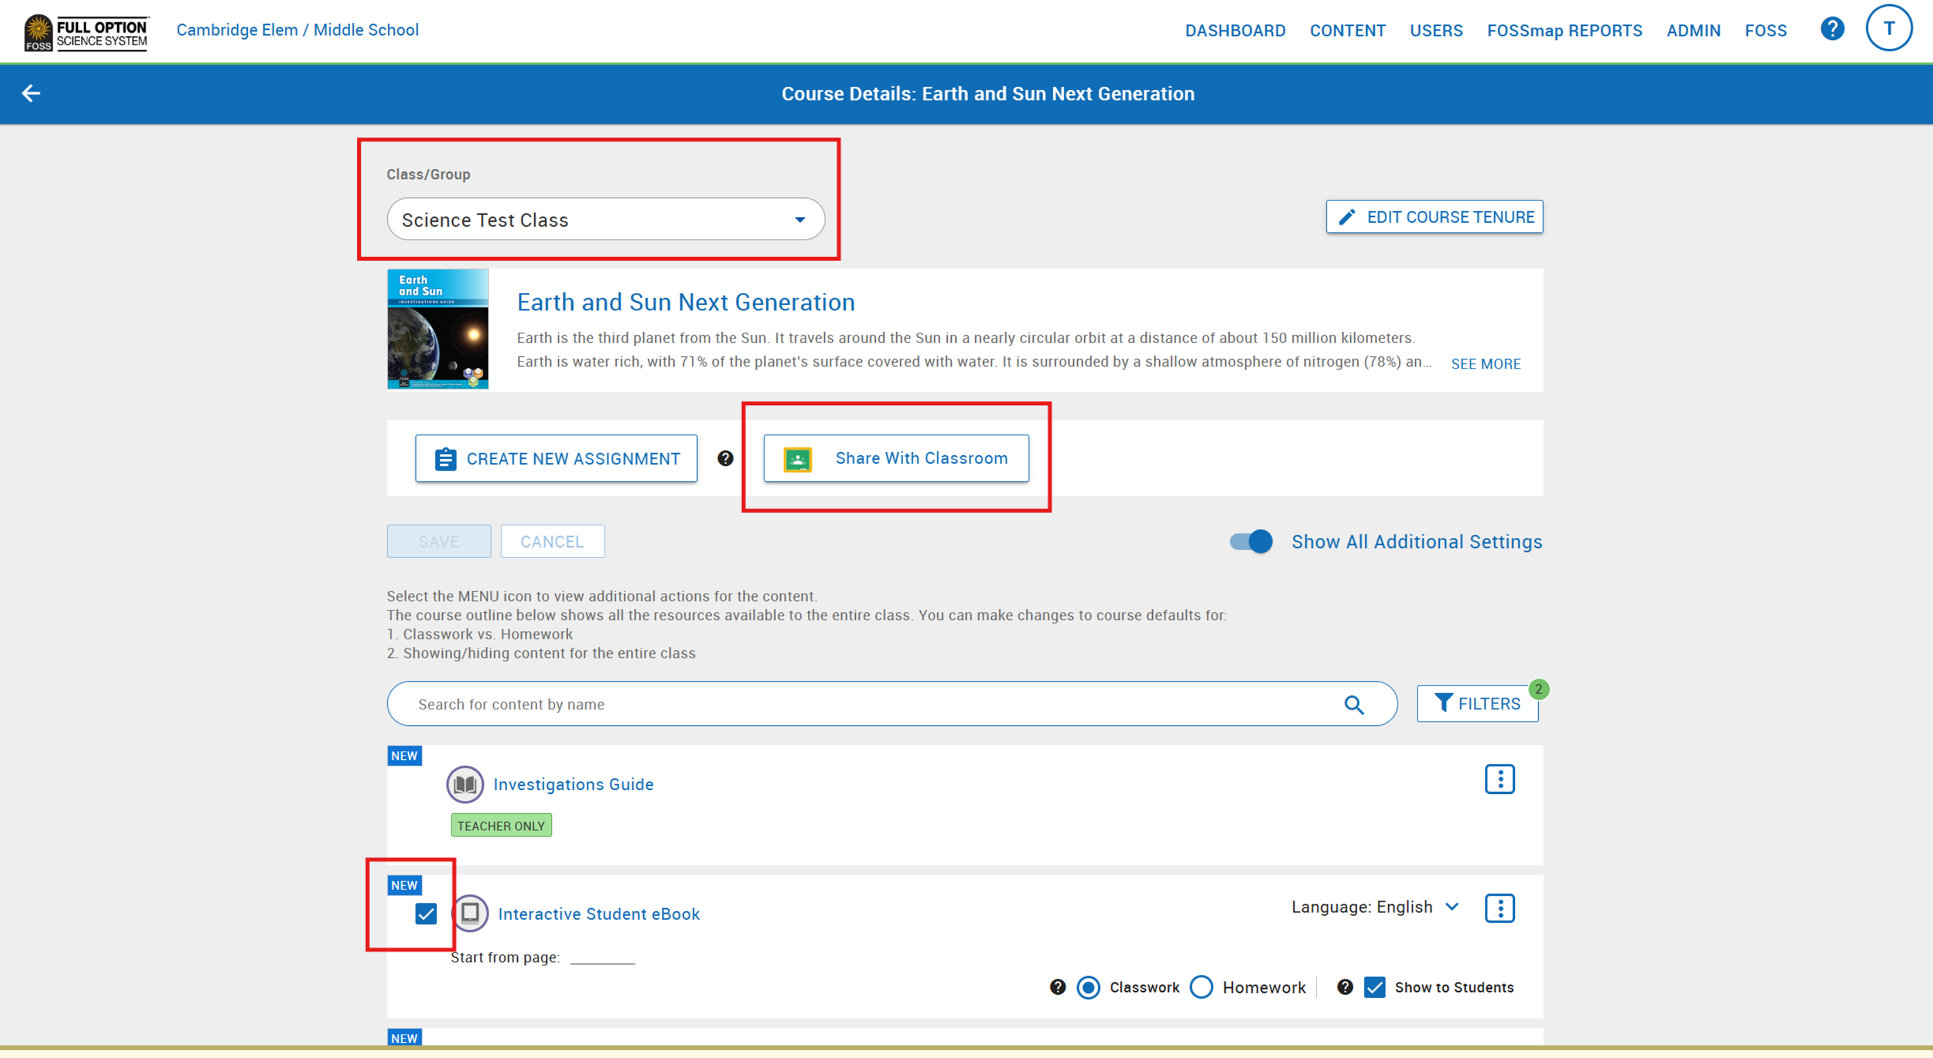Open the CONTENT menu item
This screenshot has height=1058, width=1933.
tap(1347, 31)
